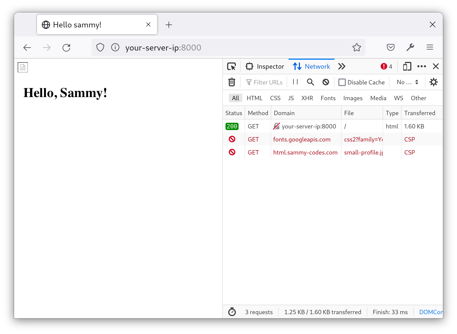Reload the current page
Image resolution: width=457 pixels, height=334 pixels.
tap(66, 48)
